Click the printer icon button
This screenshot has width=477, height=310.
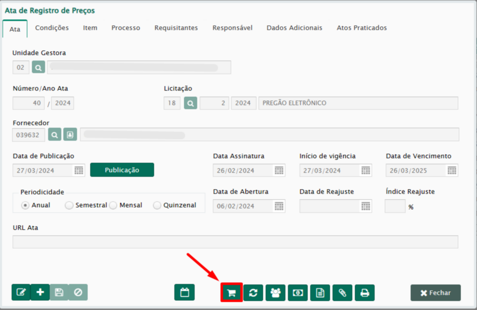(x=365, y=293)
